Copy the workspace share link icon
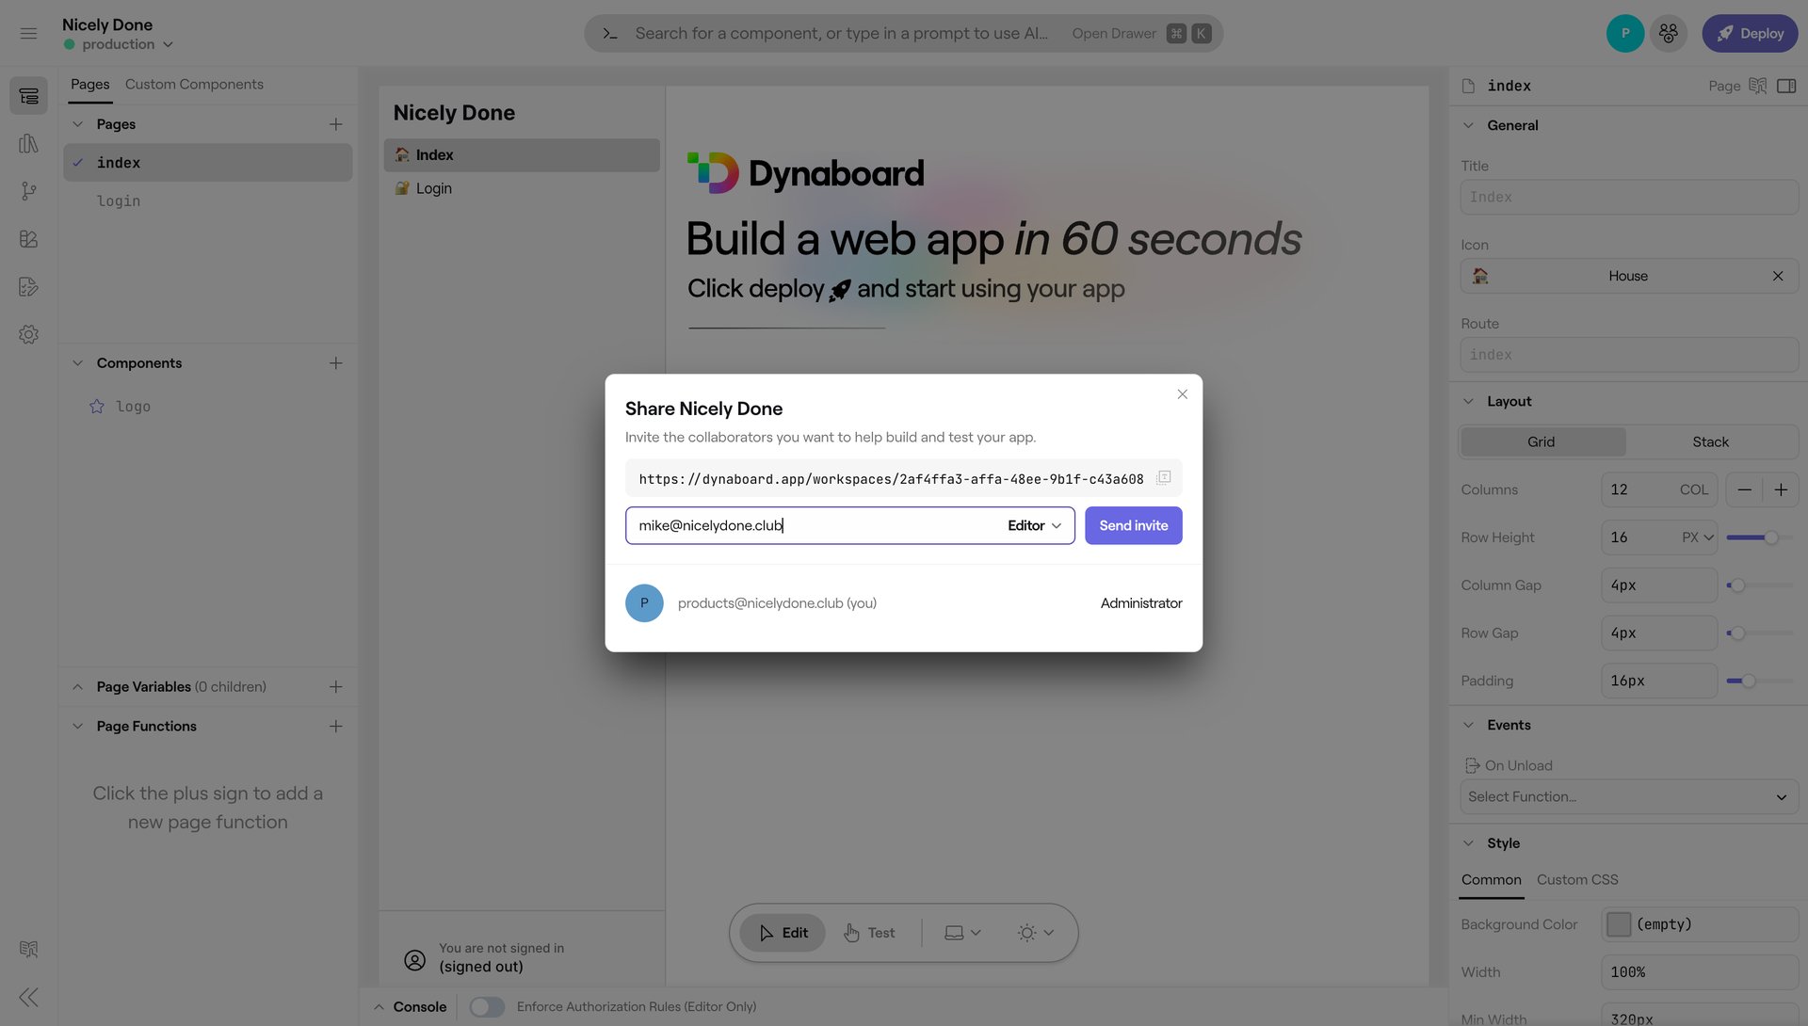The height and width of the screenshot is (1026, 1808). pos(1163,478)
